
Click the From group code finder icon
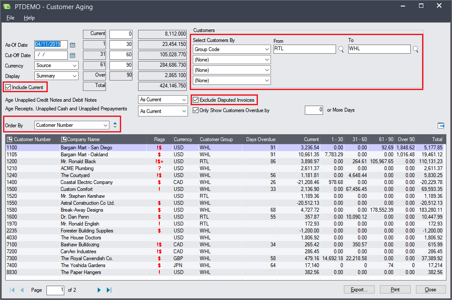[341, 49]
